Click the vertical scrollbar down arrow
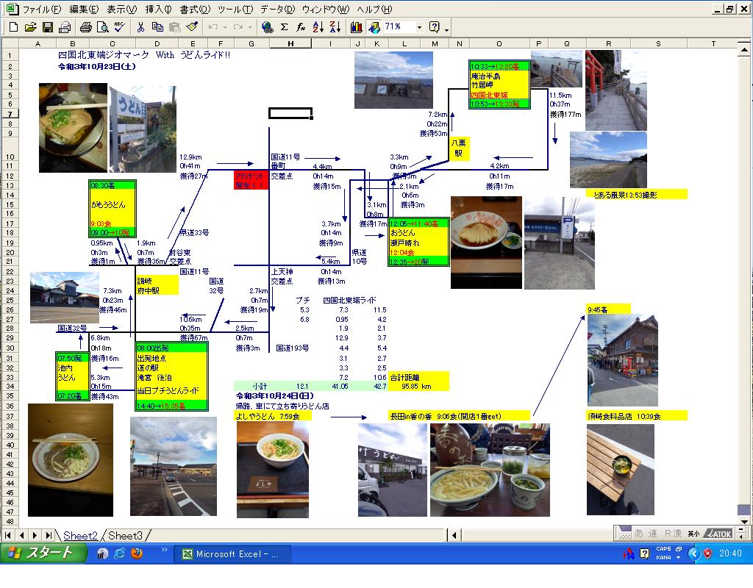This screenshot has width=753, height=588. [744, 510]
